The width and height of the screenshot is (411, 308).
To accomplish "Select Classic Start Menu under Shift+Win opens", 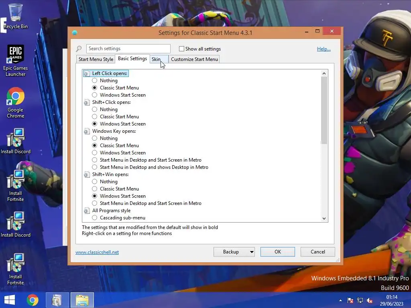I will pos(95,189).
